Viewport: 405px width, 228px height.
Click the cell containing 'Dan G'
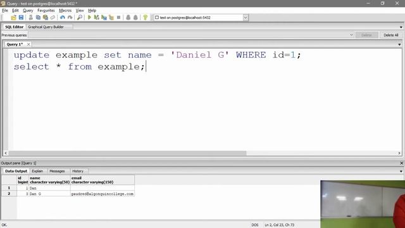(49, 194)
